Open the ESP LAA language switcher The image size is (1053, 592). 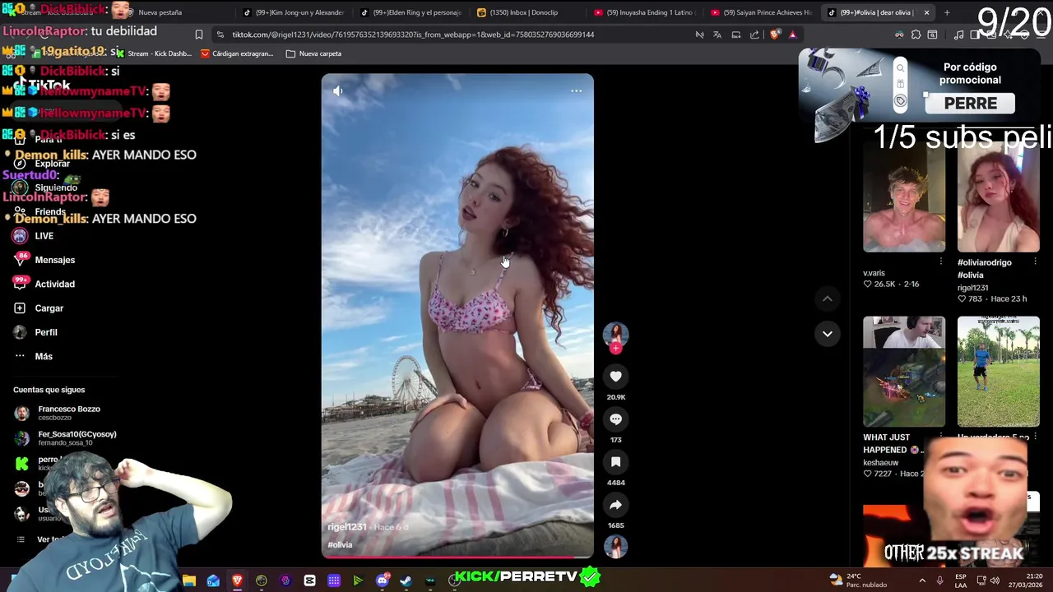click(x=961, y=580)
